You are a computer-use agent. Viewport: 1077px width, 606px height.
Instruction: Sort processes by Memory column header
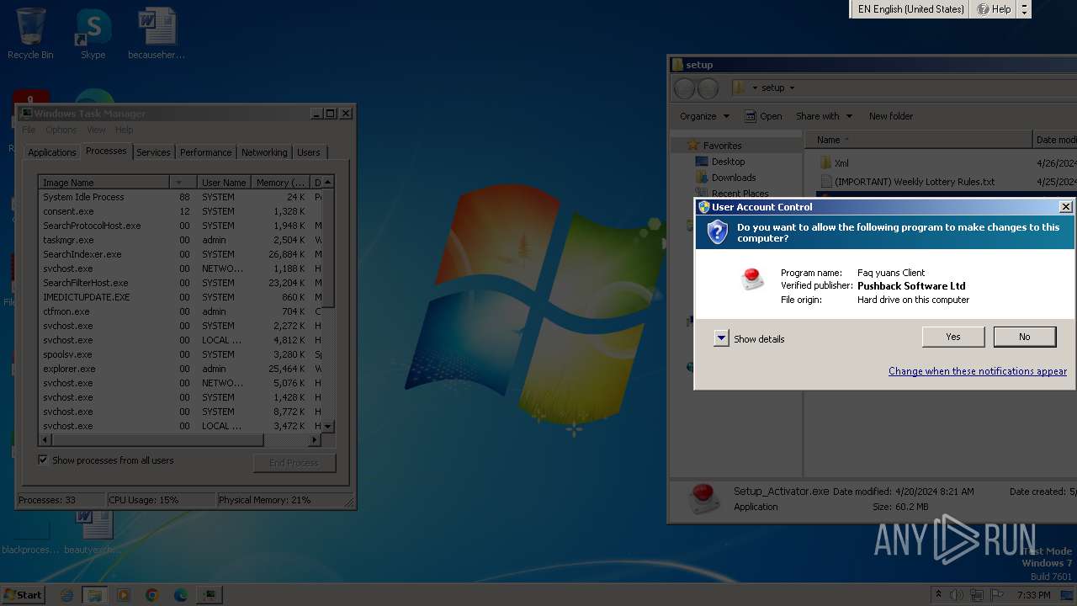coord(280,183)
